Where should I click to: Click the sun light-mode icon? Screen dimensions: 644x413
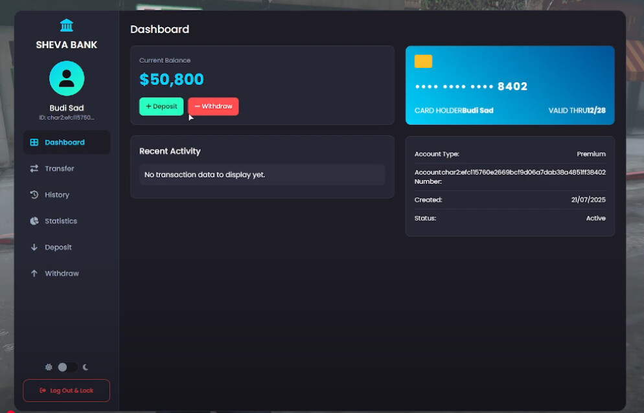pos(49,367)
